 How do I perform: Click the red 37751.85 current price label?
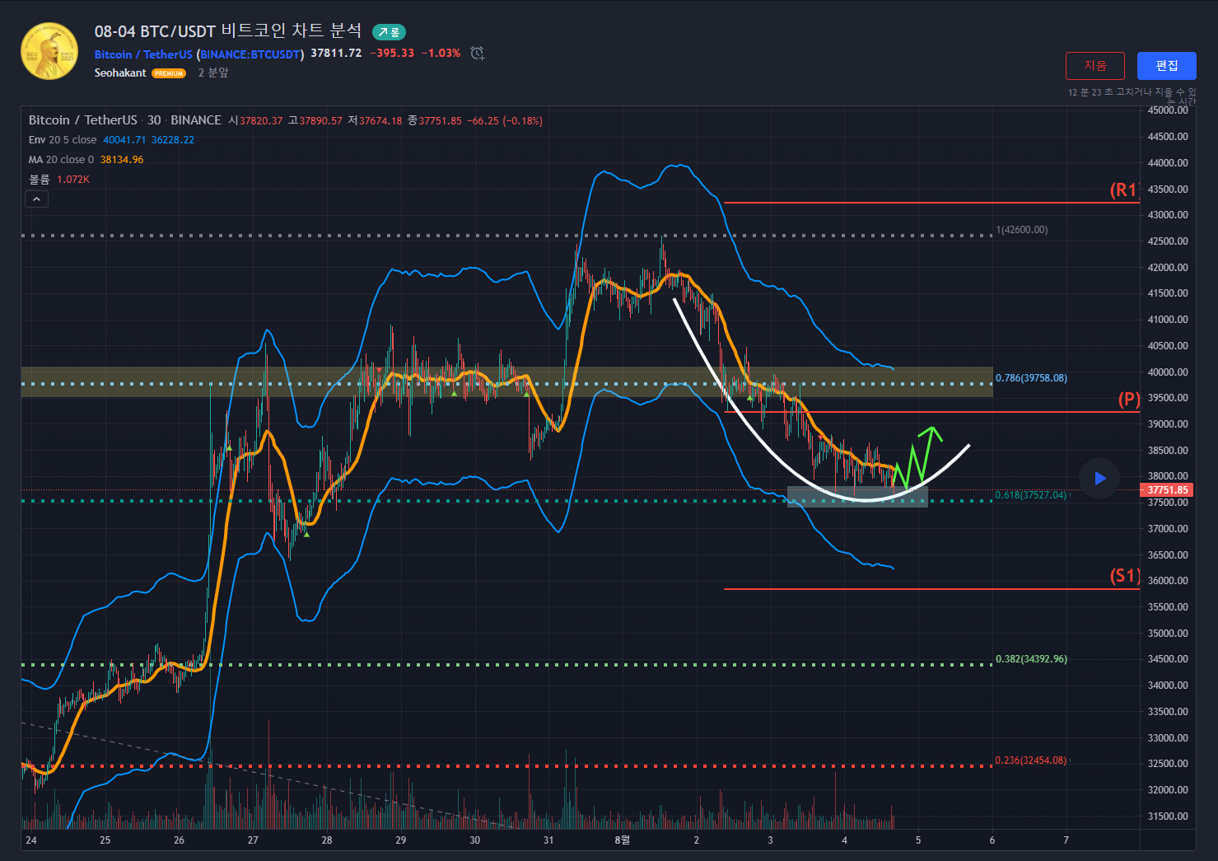tap(1167, 490)
